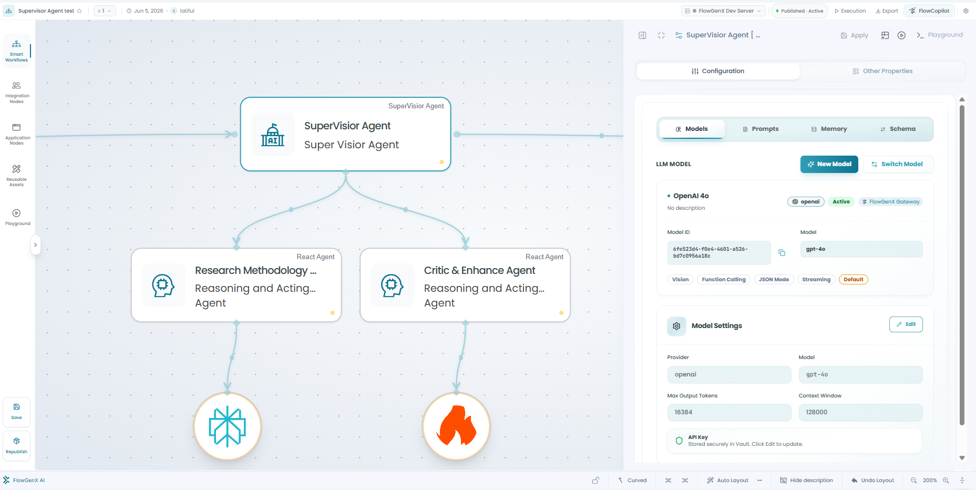Click the Streaming capability tag
This screenshot has width=976, height=490.
816,280
